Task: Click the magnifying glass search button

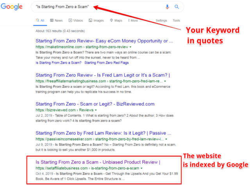Action: [x=177, y=7]
